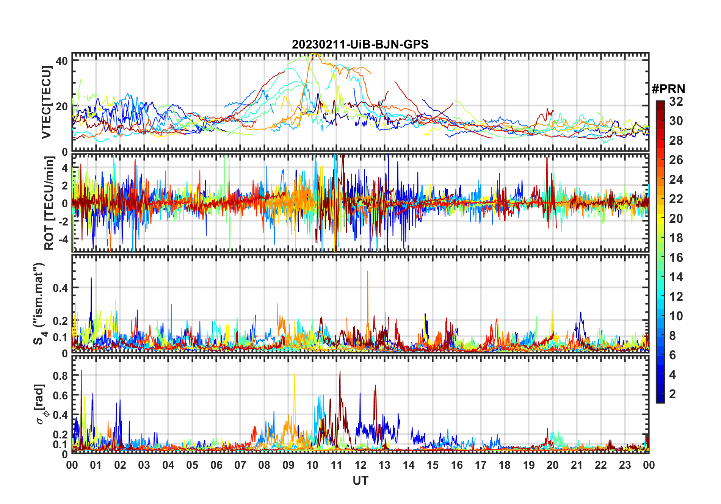Click x-axis hour label 13

[384, 465]
